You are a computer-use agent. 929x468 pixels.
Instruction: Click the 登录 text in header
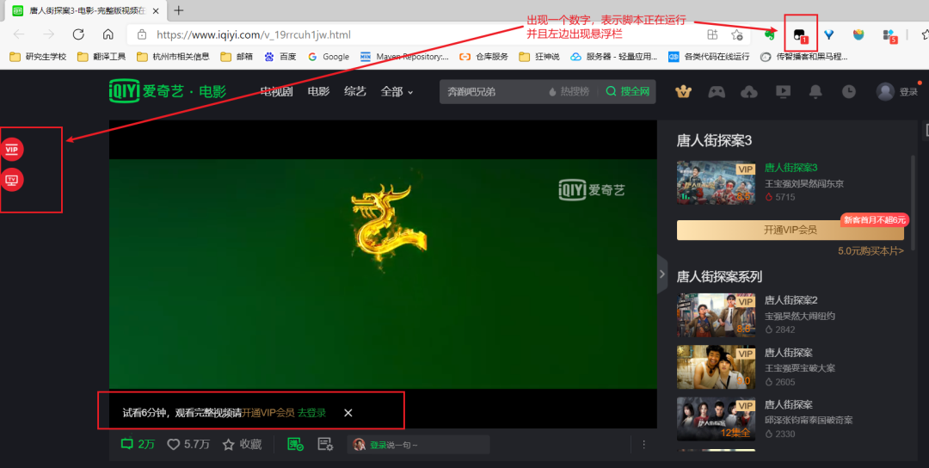tap(908, 92)
